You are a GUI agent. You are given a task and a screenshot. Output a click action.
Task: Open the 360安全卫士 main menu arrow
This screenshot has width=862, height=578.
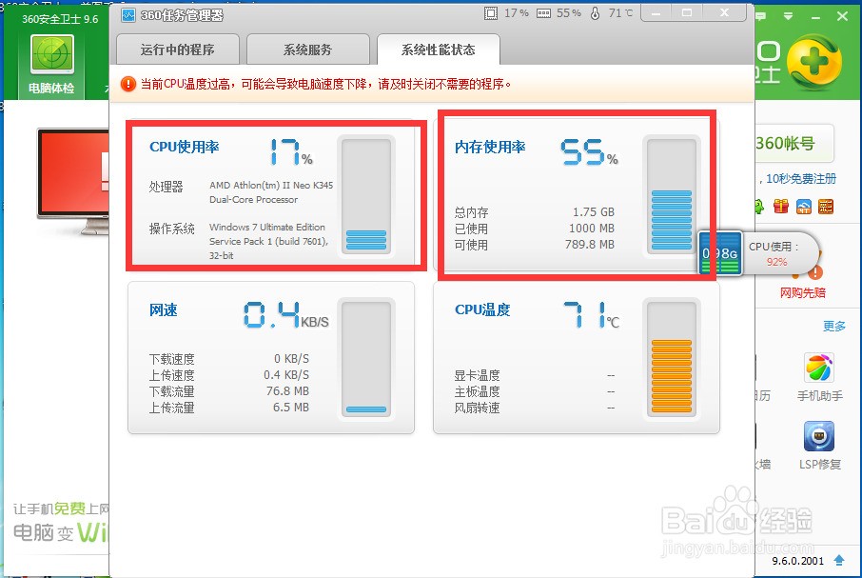click(789, 16)
